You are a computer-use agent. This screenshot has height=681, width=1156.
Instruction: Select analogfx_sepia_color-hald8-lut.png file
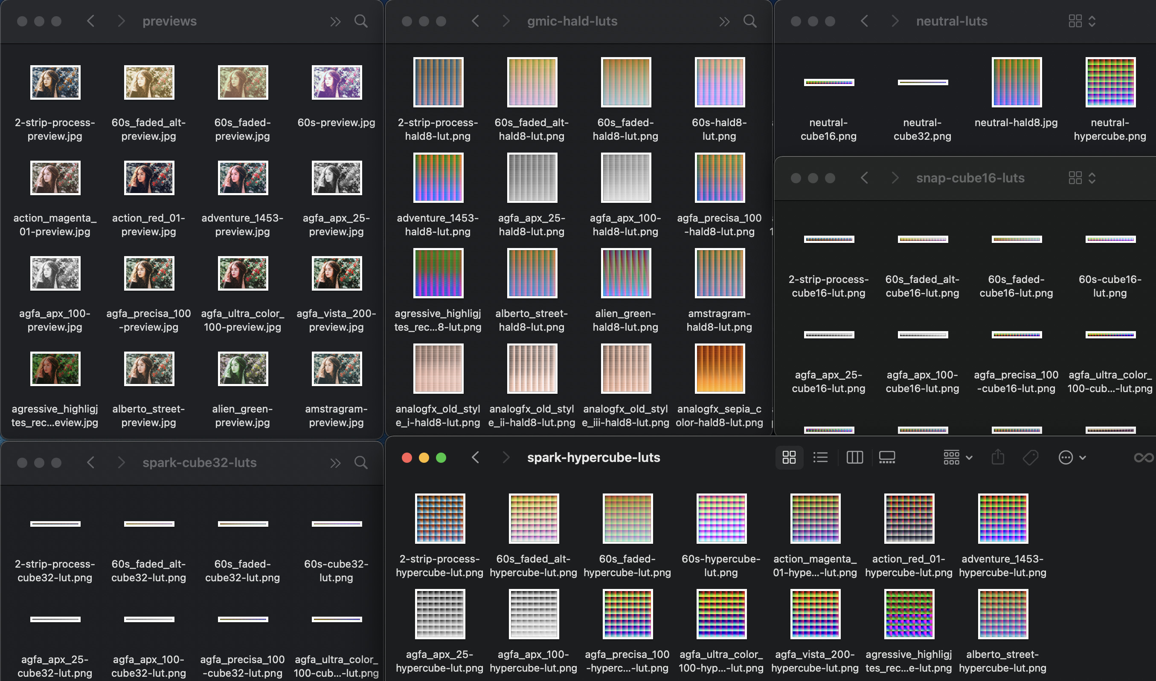coord(719,369)
